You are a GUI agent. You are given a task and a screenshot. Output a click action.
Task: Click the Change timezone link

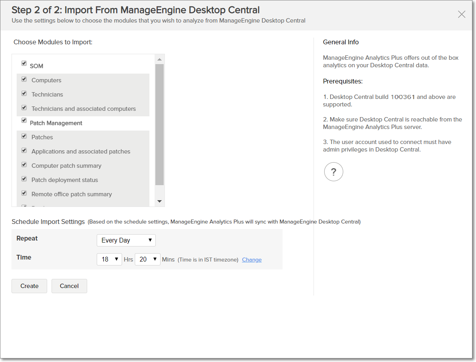point(252,260)
